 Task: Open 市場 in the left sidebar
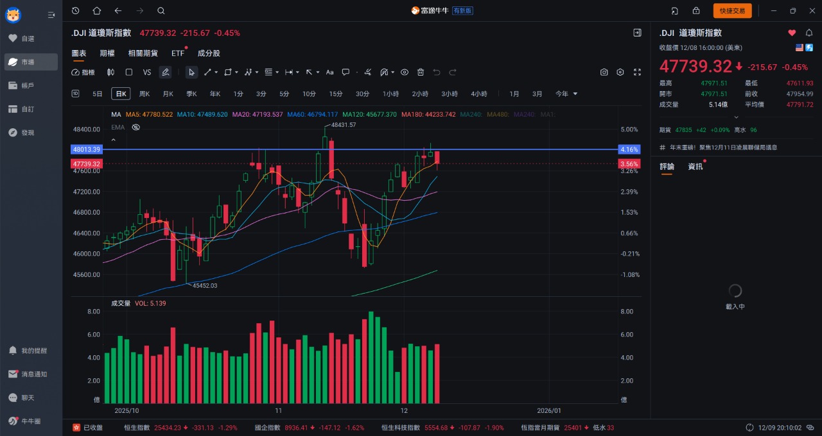tap(30, 62)
